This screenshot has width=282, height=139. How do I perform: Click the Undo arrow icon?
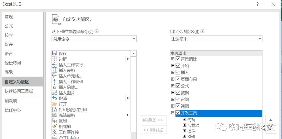(x=54, y=98)
